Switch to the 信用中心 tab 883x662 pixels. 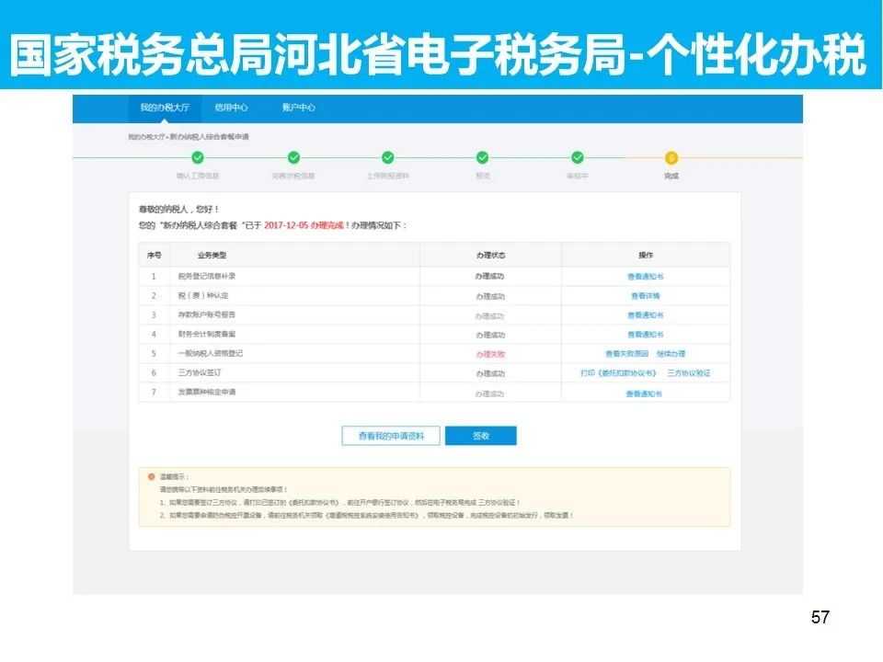tap(232, 108)
